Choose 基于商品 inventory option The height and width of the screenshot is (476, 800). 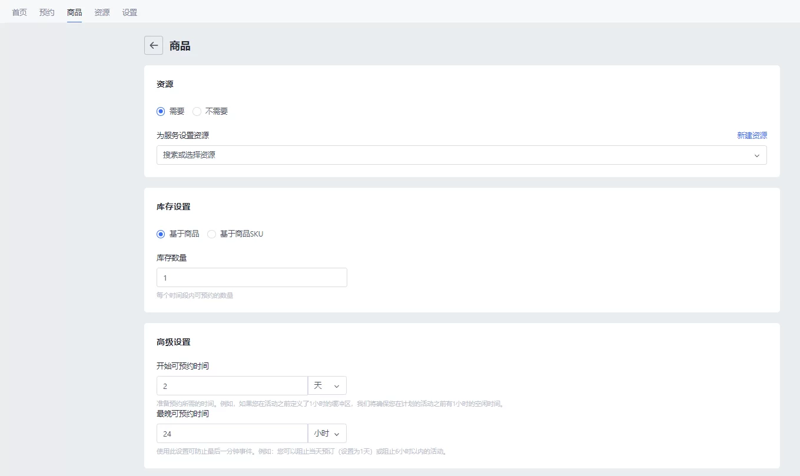pos(161,234)
